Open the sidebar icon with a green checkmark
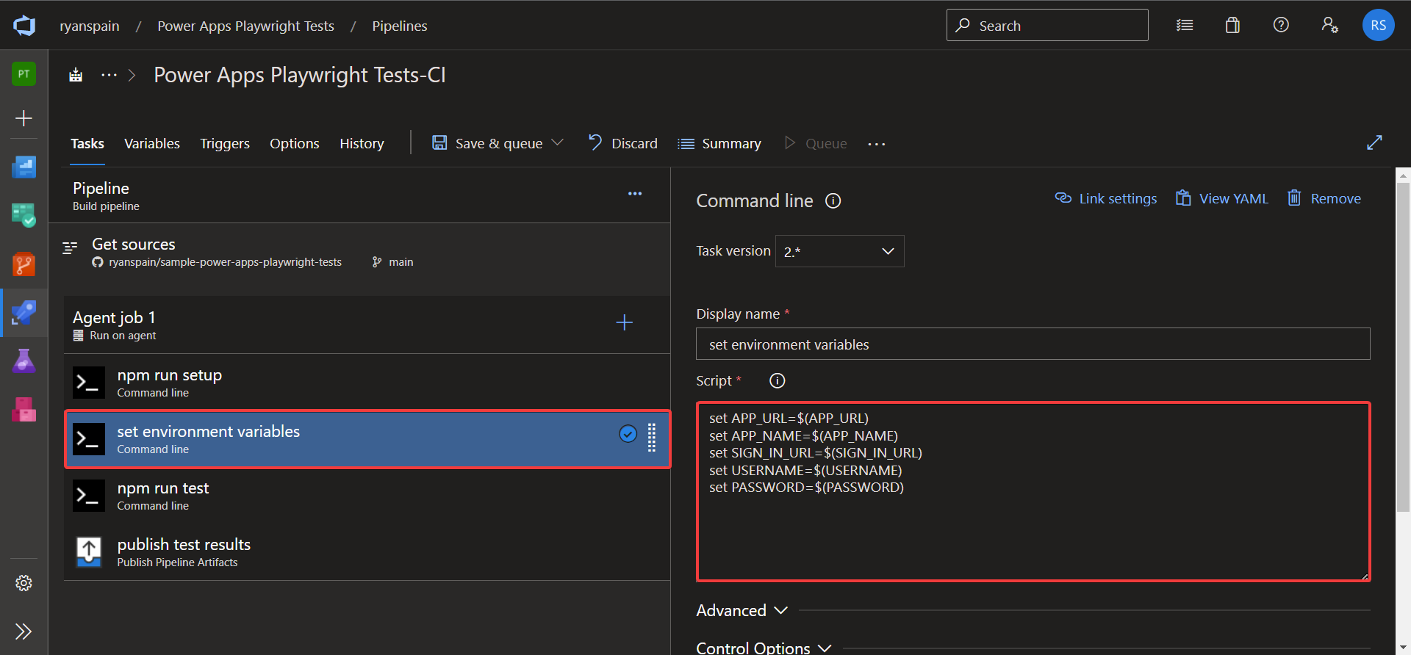This screenshot has width=1411, height=655. point(24,215)
